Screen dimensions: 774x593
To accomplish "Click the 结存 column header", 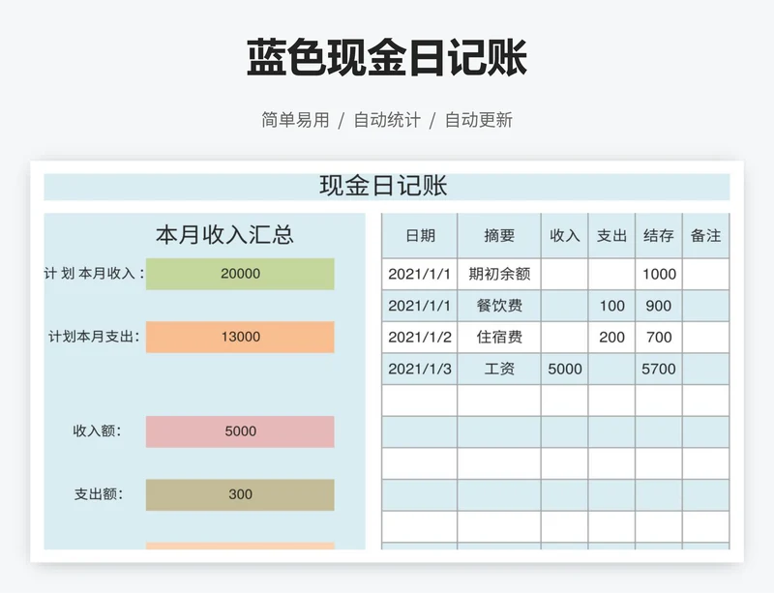I will tap(659, 235).
